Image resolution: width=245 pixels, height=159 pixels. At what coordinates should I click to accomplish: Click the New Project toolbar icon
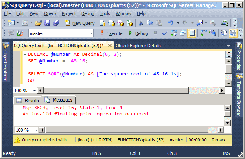pyautogui.click(x=11, y=23)
